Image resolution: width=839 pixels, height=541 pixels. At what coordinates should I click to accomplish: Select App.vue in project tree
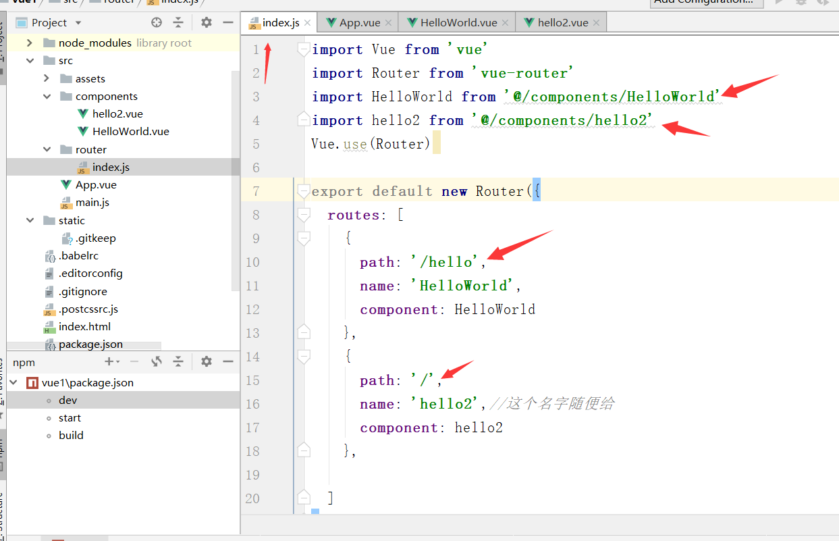pos(96,185)
